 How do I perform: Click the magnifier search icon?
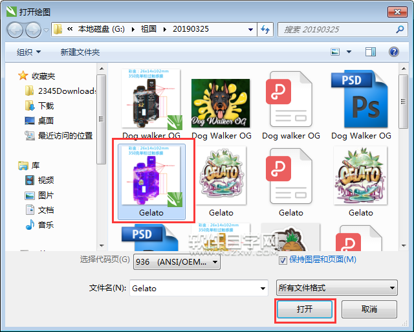400,29
